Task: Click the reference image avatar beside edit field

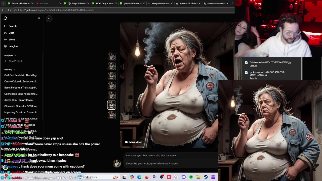Action: point(117,164)
